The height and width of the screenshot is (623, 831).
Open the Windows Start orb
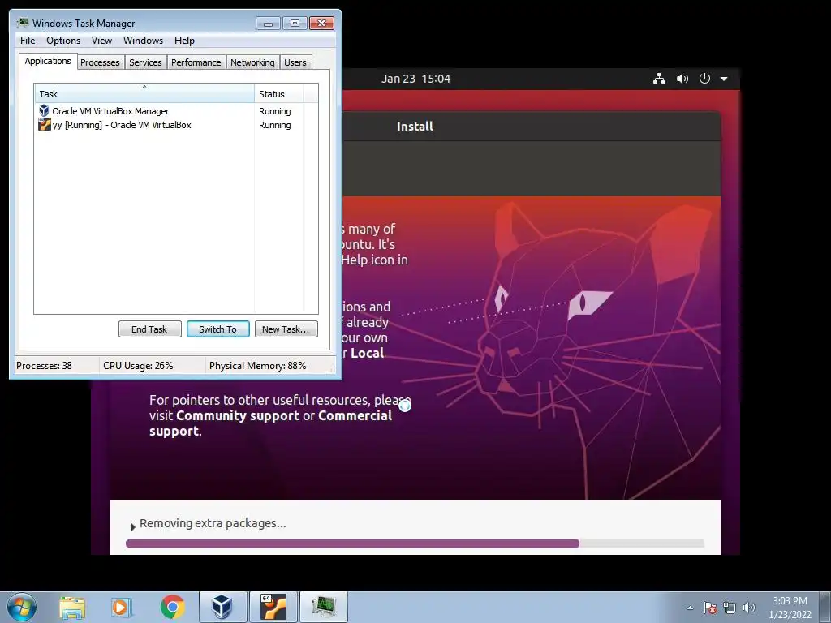(22, 607)
